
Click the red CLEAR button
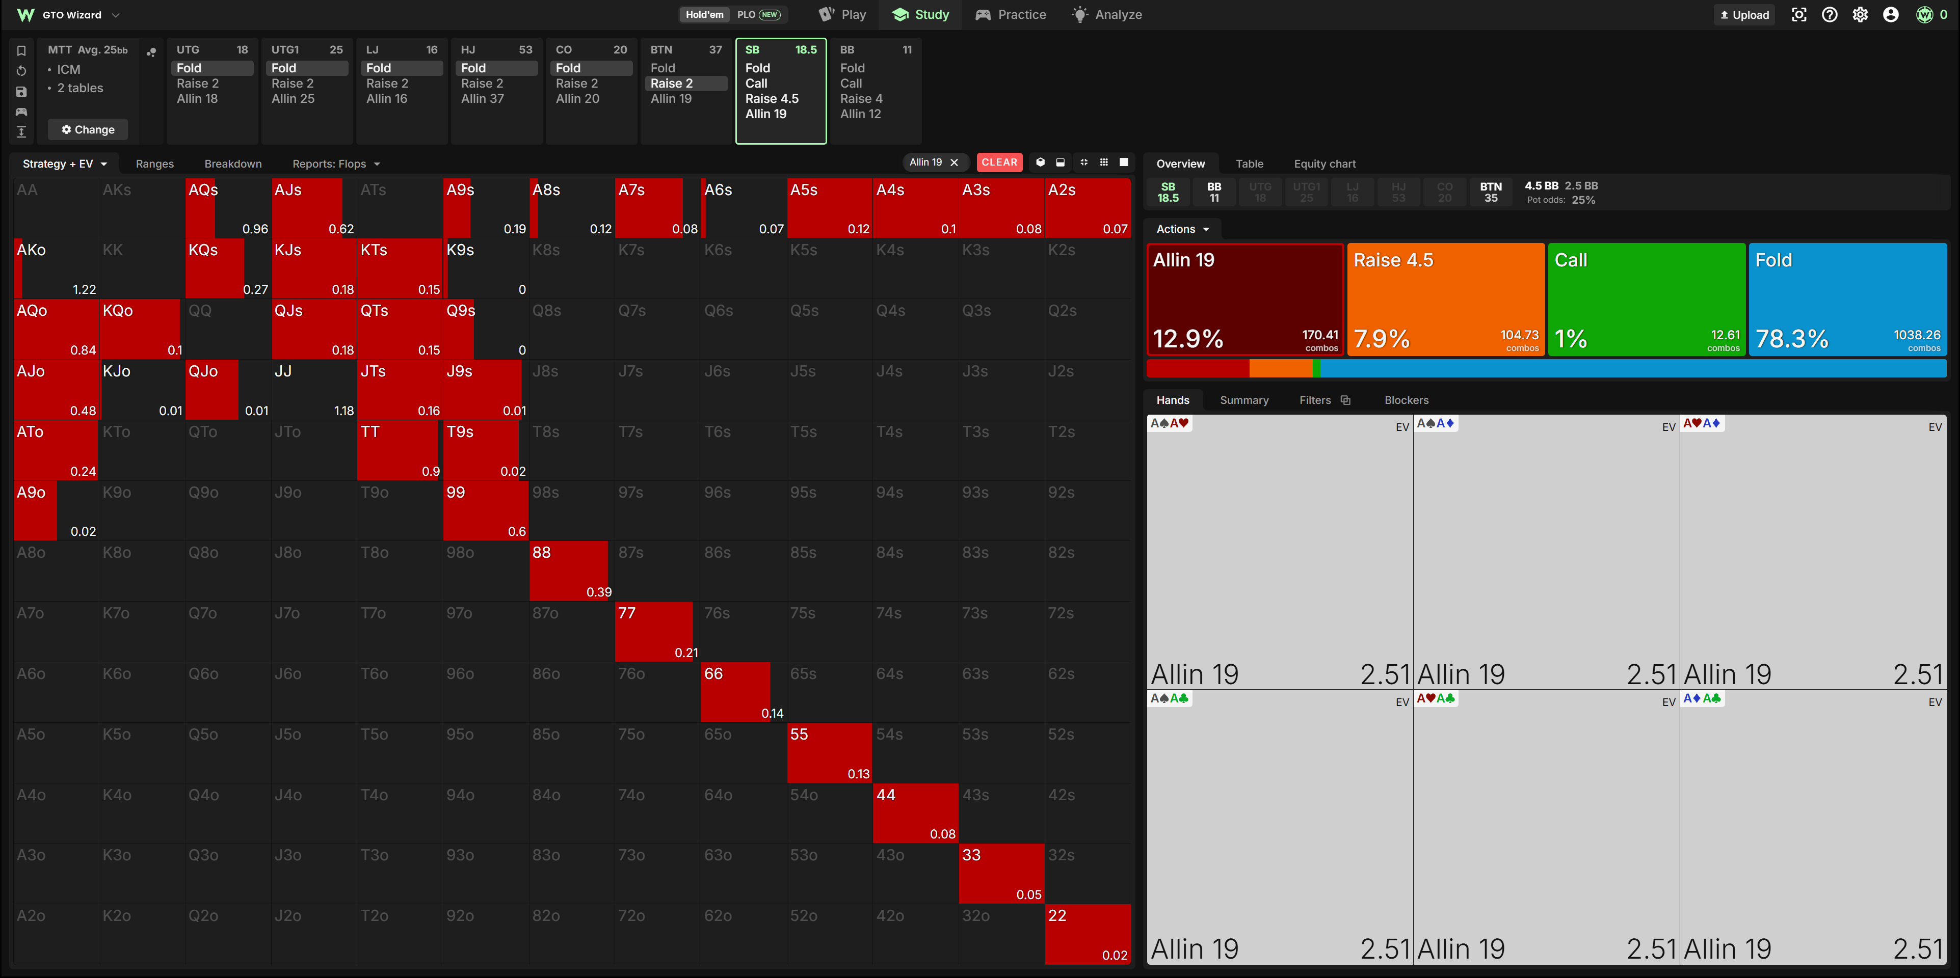[x=999, y=162]
